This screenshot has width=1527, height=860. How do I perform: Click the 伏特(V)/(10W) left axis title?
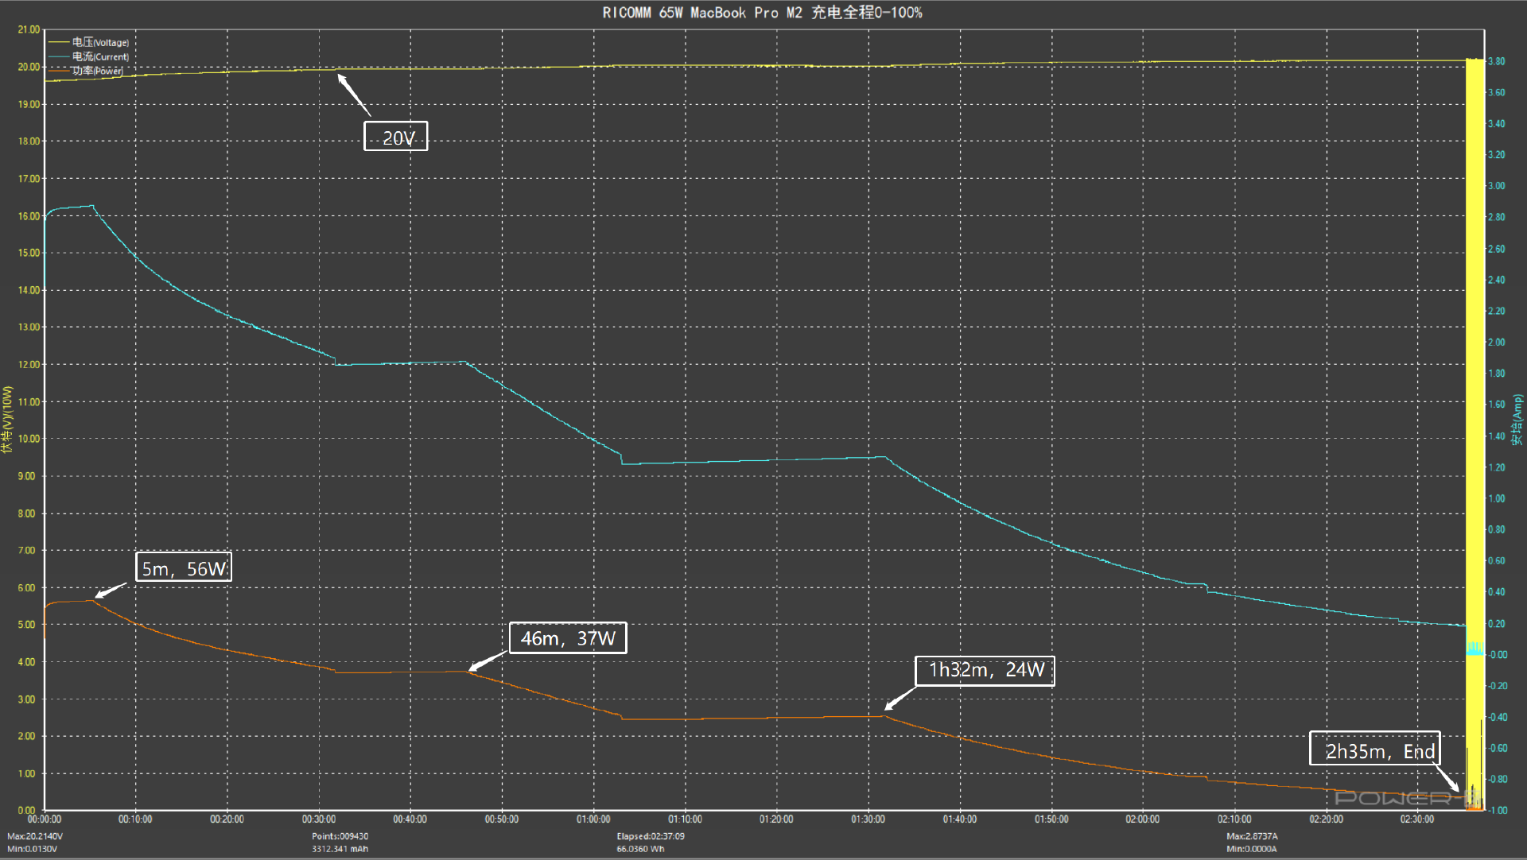click(x=8, y=420)
